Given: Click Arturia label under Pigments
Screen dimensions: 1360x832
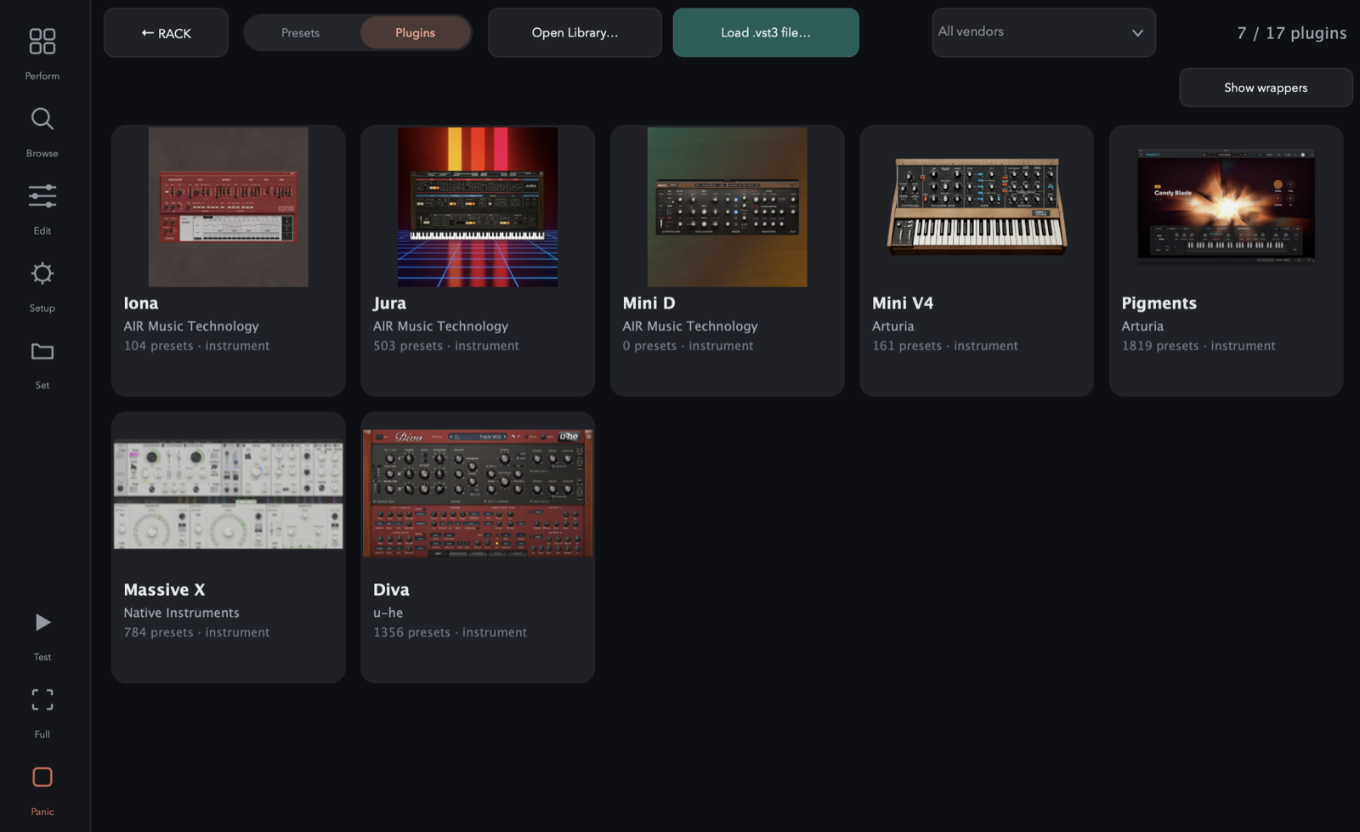Looking at the screenshot, I should click(x=1142, y=326).
